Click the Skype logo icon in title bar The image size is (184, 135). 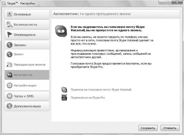(4, 3)
